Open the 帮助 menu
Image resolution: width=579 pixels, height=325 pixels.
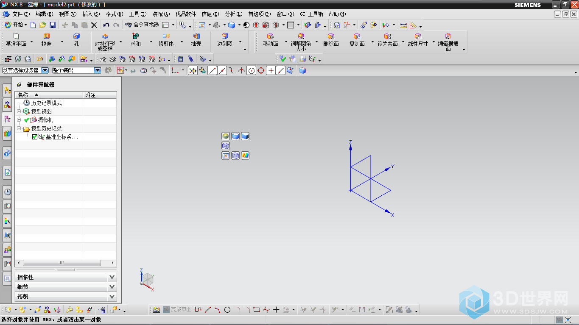337,14
